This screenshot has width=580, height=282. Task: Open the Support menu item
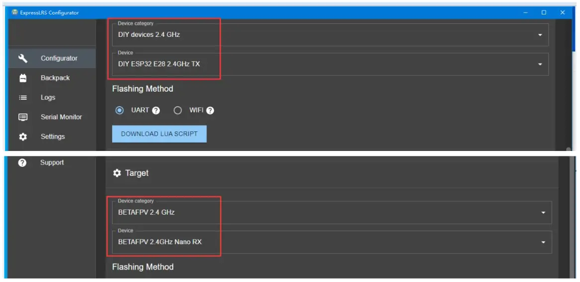52,162
